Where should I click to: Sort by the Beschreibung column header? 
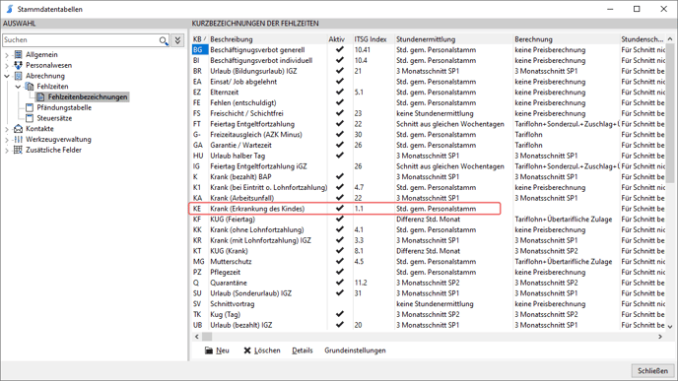coord(268,39)
